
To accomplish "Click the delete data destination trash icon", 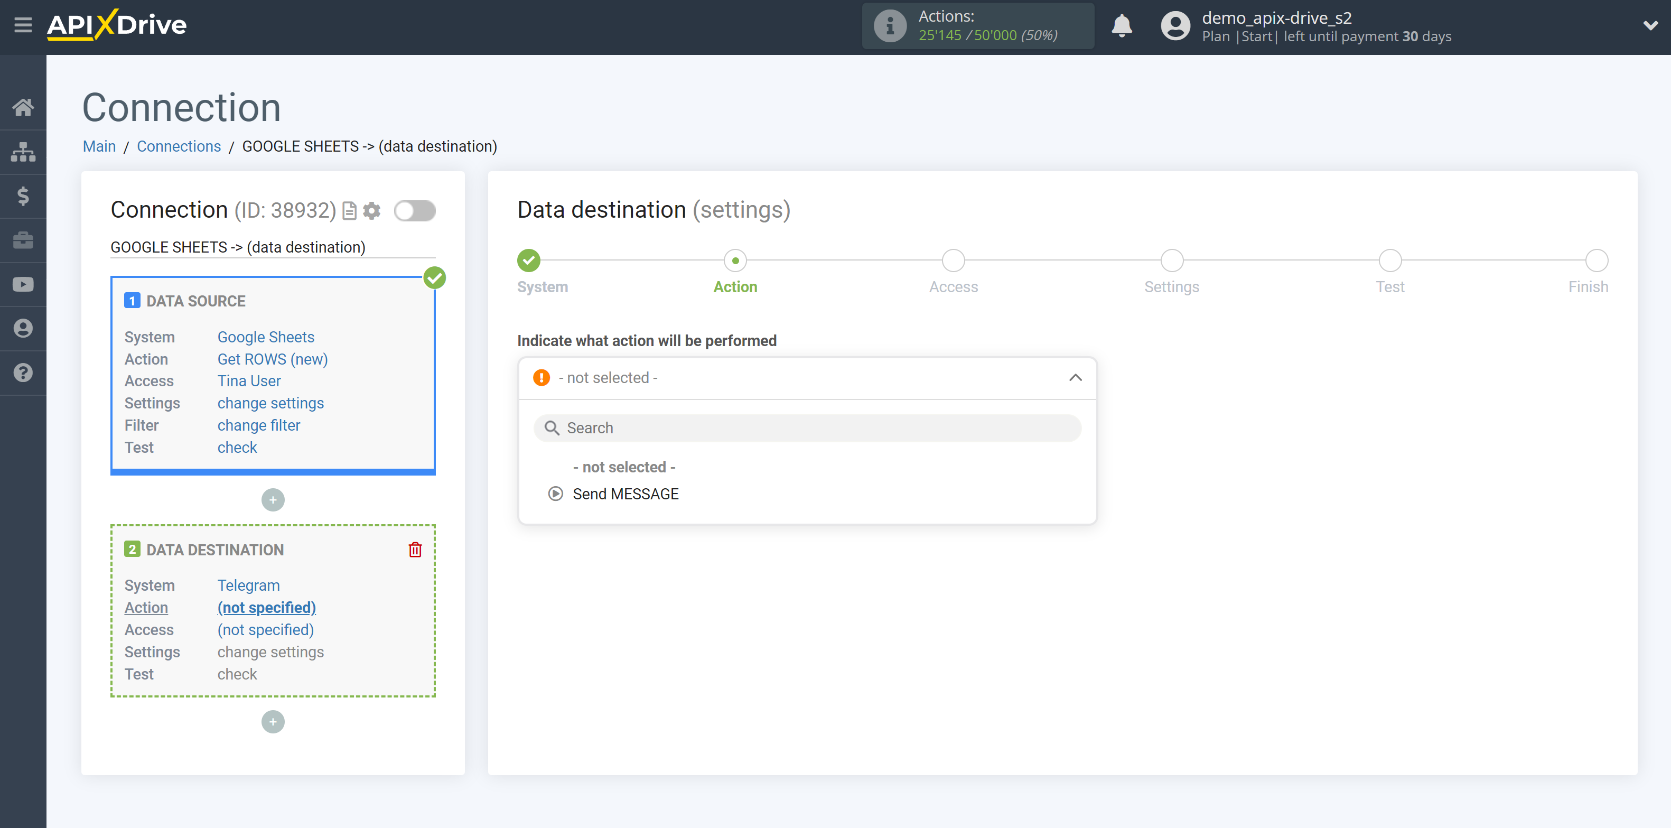I will point(416,550).
